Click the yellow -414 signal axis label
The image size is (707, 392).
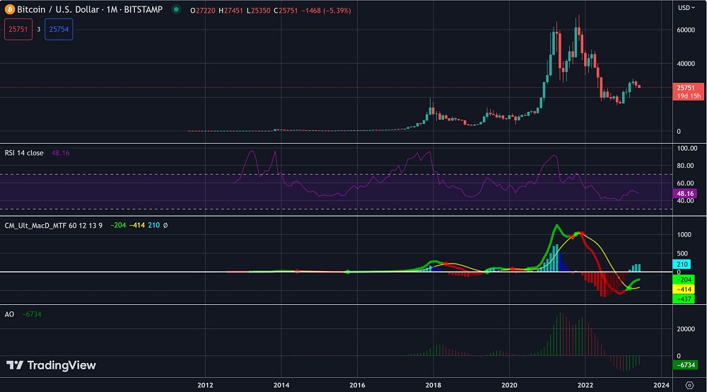[684, 289]
